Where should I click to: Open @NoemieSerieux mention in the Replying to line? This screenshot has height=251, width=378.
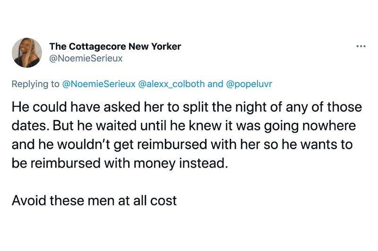[98, 84]
